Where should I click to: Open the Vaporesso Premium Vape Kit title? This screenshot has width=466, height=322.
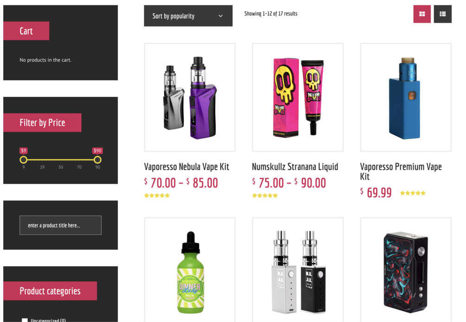coord(401,172)
